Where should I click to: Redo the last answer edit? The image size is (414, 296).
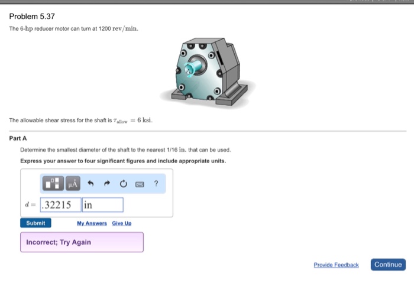coord(107,183)
